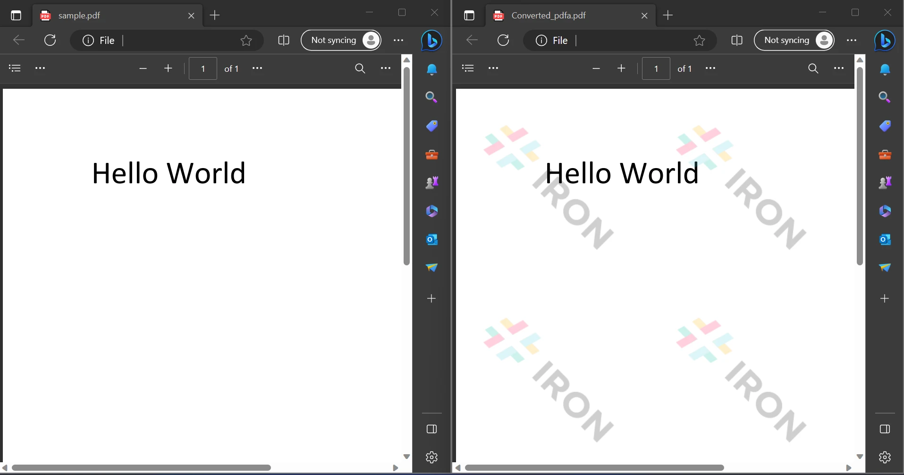Open notifications bell in Converted_pdfa.pdf sidebar
The image size is (904, 475).
pos(885,70)
